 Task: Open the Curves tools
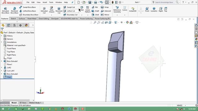tap(125, 9)
